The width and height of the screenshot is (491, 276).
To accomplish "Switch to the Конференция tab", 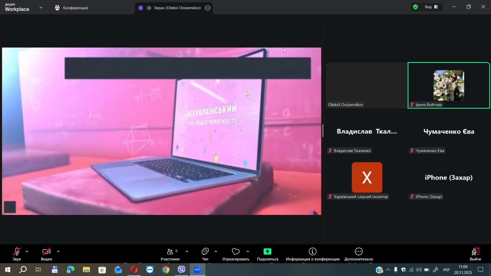I will click(x=71, y=8).
